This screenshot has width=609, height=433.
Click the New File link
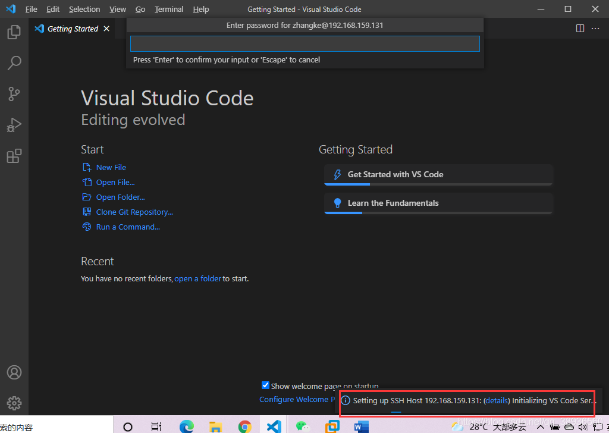point(111,167)
